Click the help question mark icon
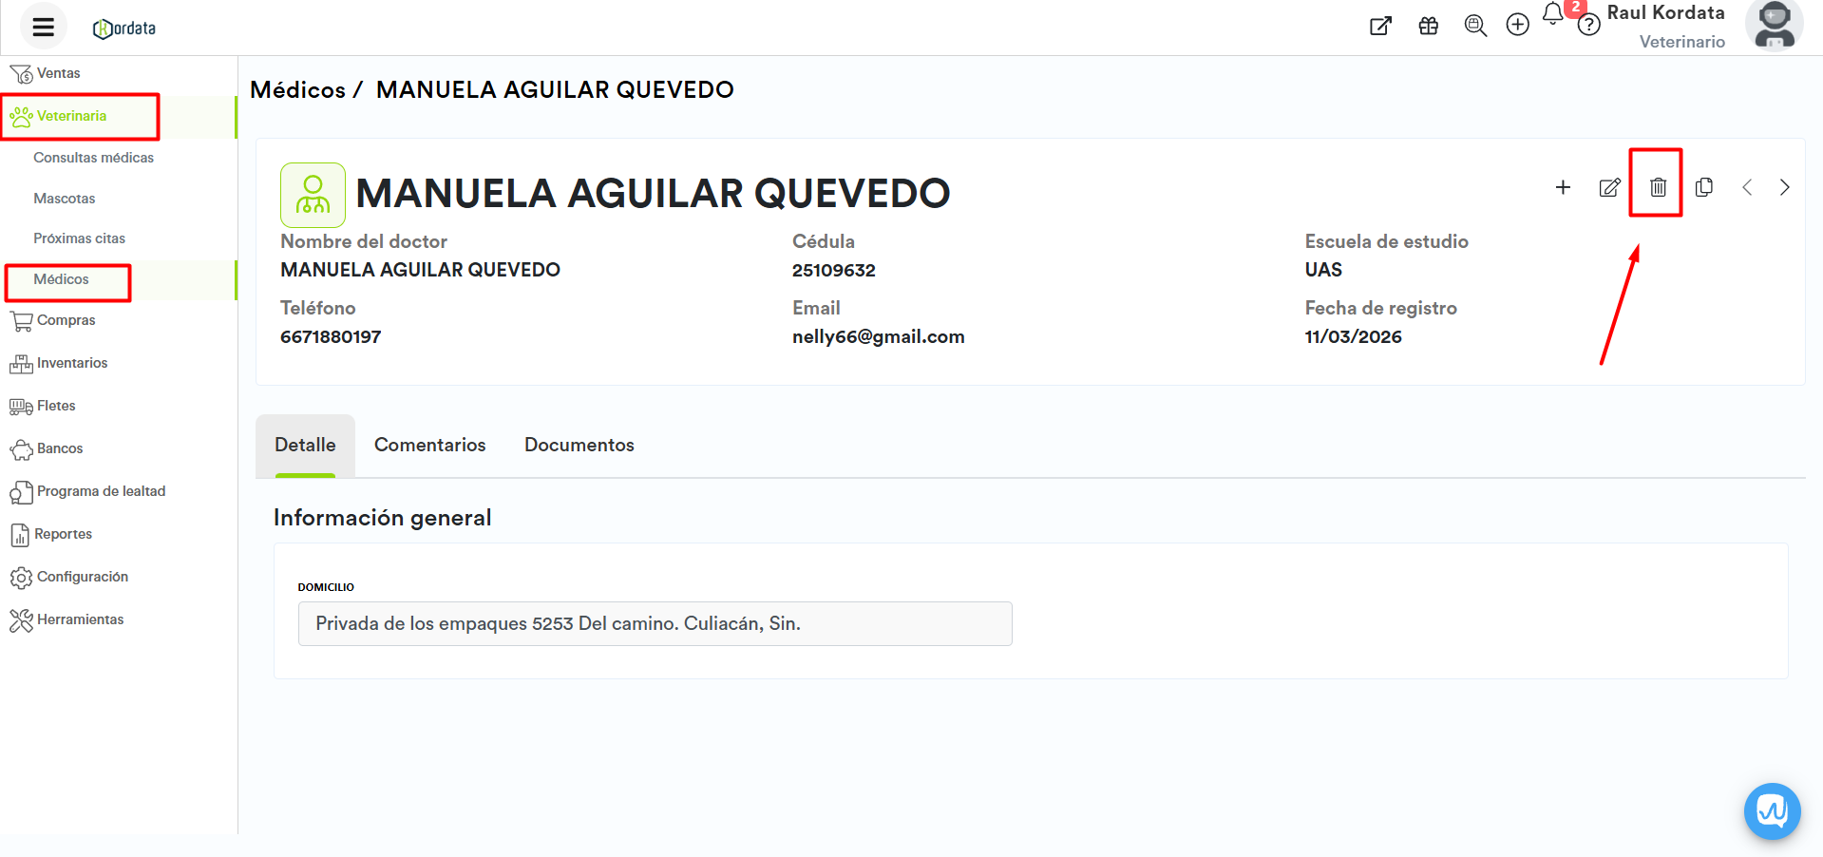 (x=1588, y=26)
